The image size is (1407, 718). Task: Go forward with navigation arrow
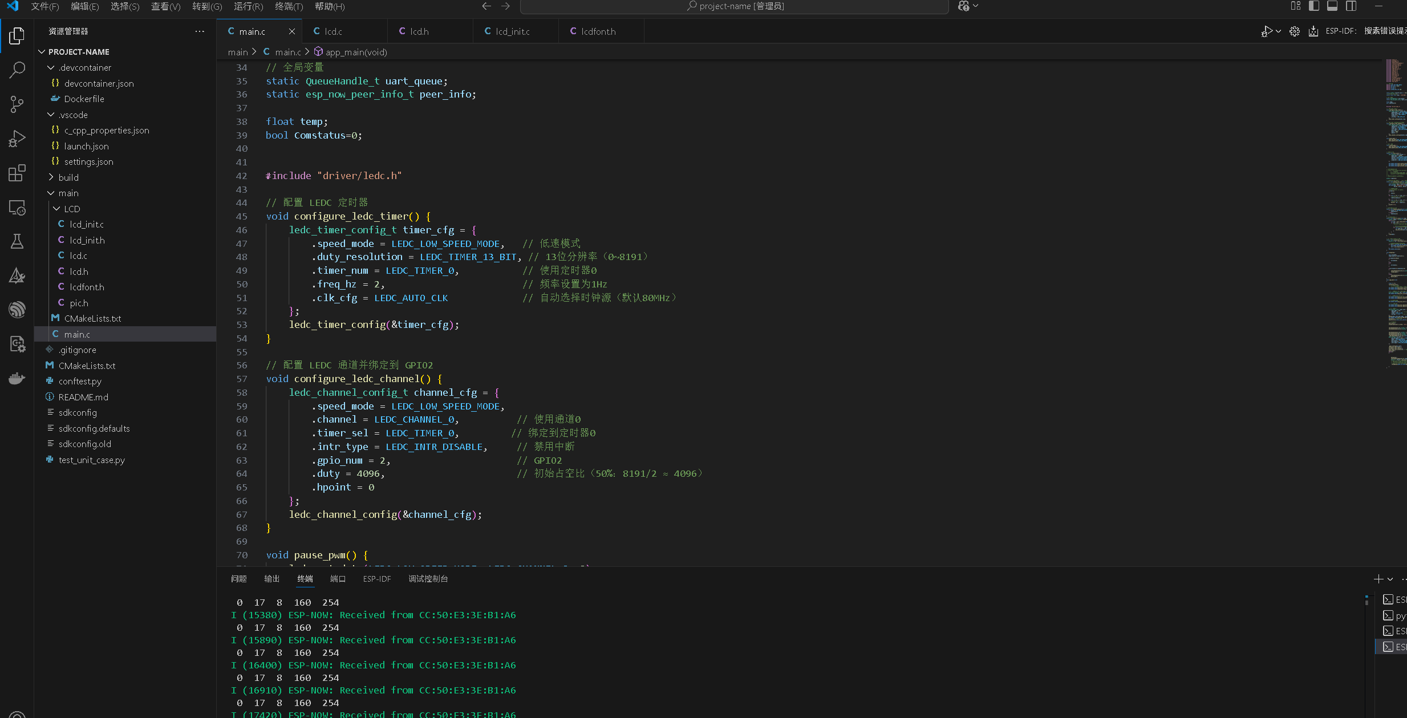point(506,6)
